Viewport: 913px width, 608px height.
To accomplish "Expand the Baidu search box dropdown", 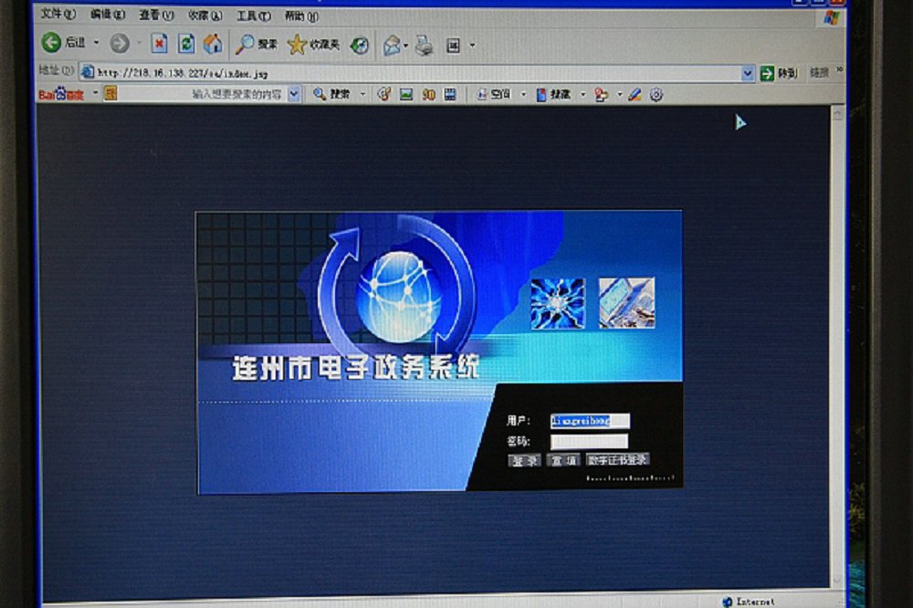I will click(294, 93).
